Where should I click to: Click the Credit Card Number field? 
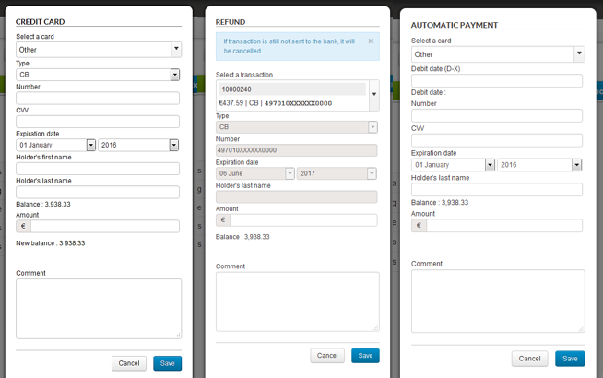[x=98, y=98]
